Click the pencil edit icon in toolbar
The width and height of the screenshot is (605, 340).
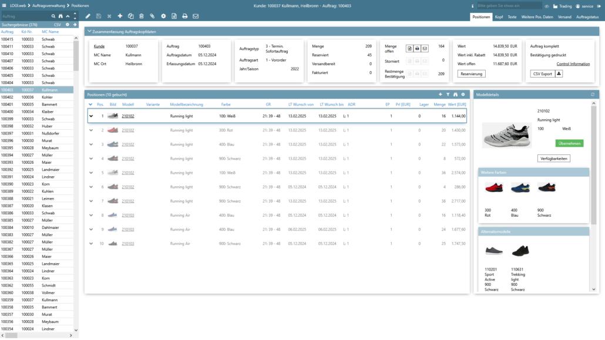tap(88, 16)
